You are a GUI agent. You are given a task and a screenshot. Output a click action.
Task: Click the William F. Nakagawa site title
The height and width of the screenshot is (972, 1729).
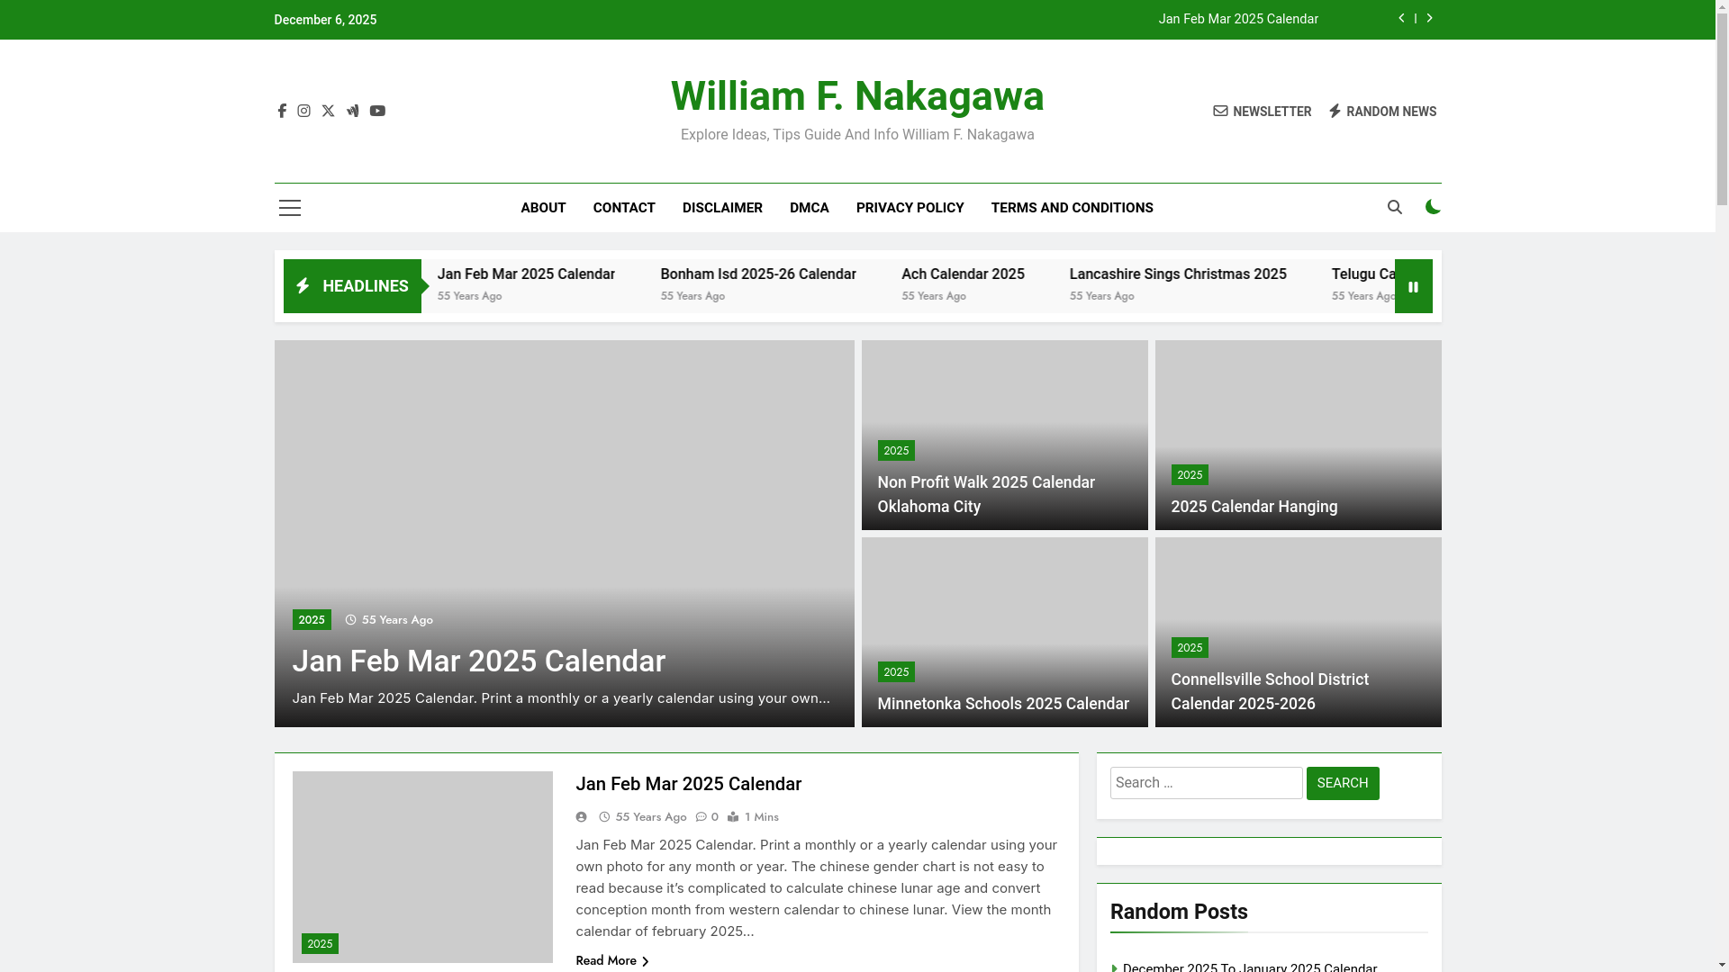tap(857, 96)
